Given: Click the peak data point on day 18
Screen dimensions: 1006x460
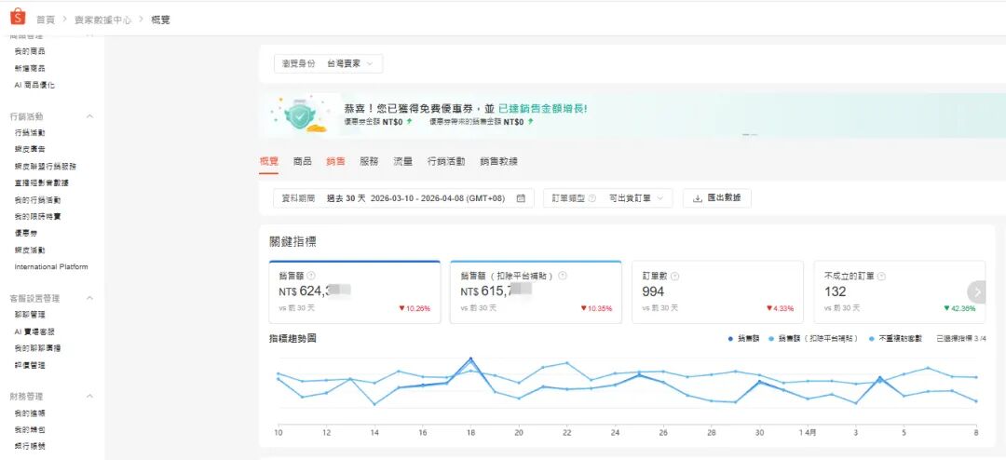Looking at the screenshot, I should [x=470, y=359].
